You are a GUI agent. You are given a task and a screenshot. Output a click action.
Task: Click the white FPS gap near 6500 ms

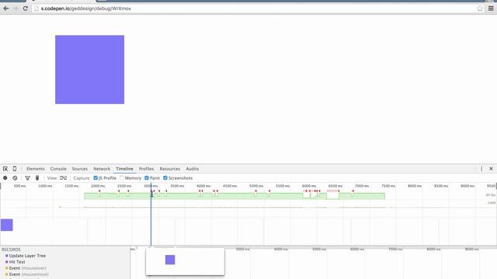coord(332,195)
